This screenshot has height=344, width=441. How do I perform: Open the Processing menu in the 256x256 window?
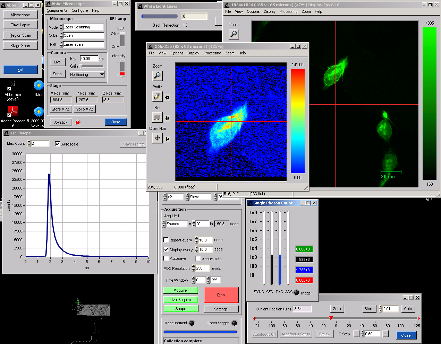[x=212, y=53]
